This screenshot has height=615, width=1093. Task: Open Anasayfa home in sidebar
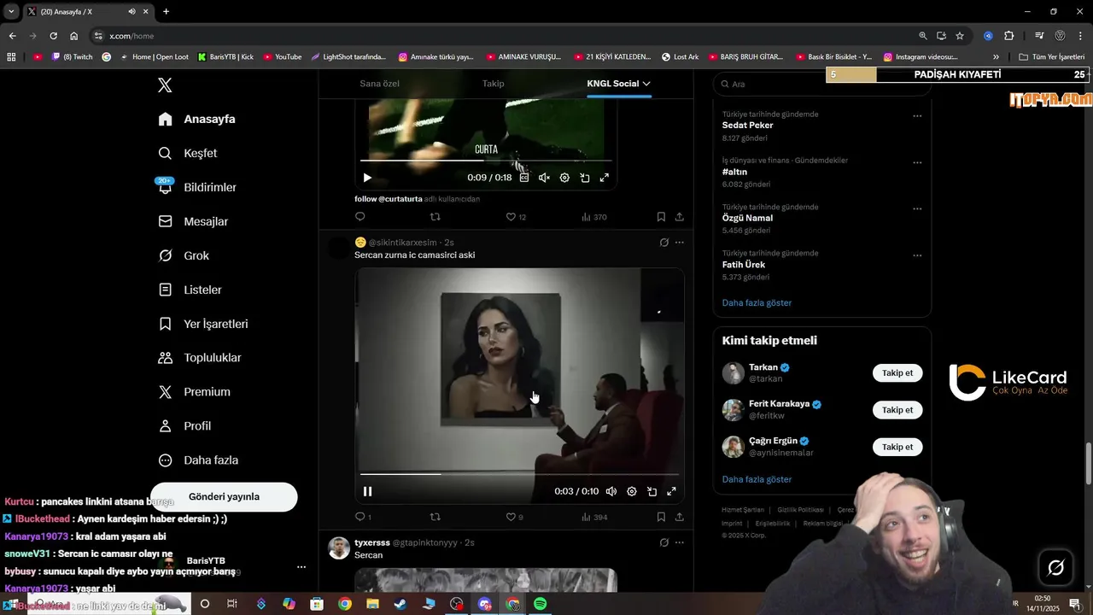tap(196, 119)
